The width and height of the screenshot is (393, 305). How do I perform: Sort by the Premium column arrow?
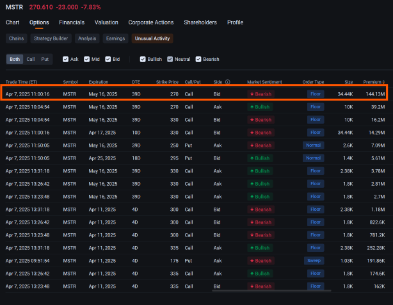click(x=383, y=82)
